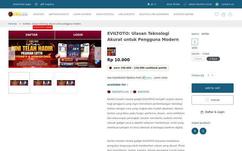The image size is (242, 151).
Task: Click the add to cart button
Action: point(212,88)
